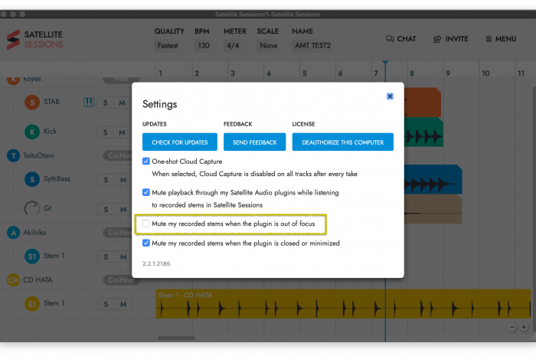Screen dimensions: 536x356
Task: Click Akihiko user avatar
Action: point(13,233)
